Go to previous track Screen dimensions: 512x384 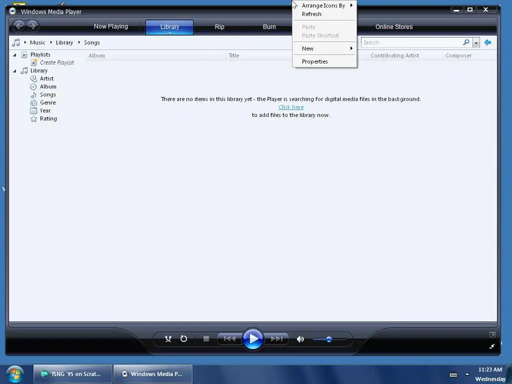229,339
